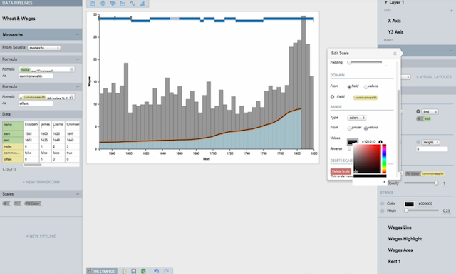Select the line mark tool

pos(133,4)
